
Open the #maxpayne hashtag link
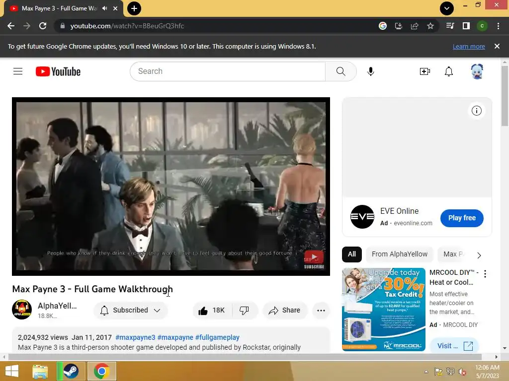pyautogui.click(x=175, y=337)
